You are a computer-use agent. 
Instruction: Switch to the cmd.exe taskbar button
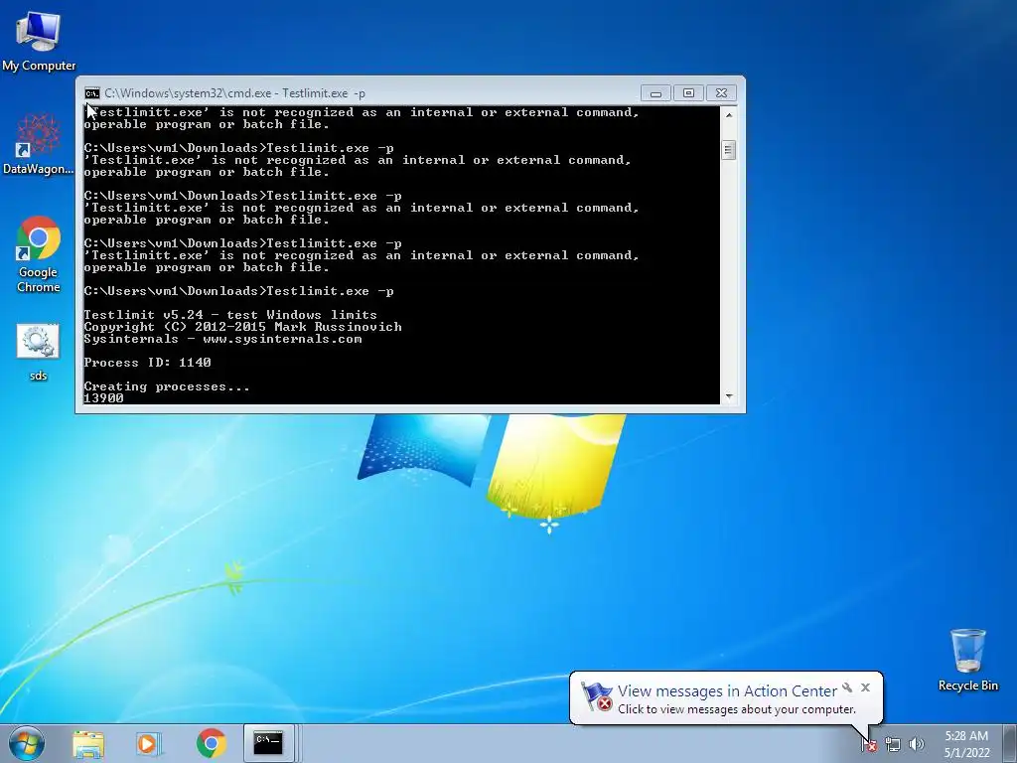pos(268,743)
